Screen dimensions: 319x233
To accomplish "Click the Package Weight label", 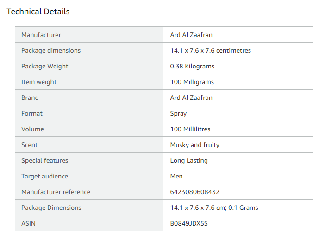I will coord(45,66).
